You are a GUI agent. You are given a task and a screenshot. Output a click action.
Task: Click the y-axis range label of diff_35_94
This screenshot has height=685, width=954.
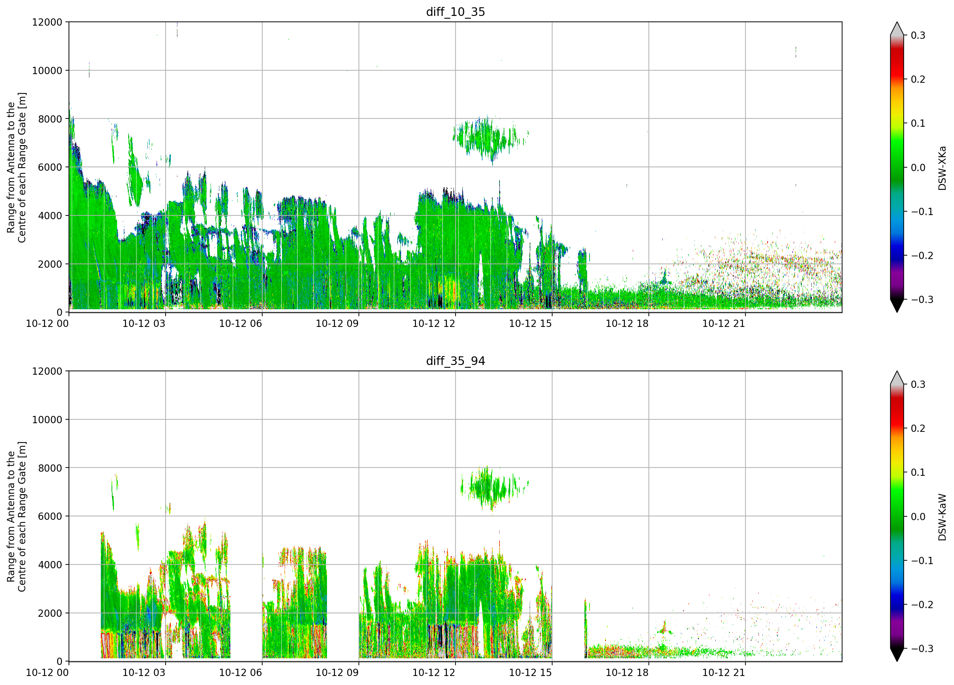point(16,516)
